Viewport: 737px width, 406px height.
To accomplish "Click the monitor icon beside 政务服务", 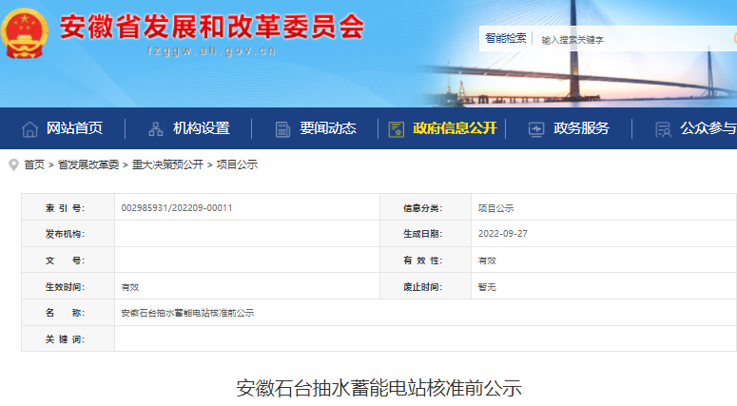I will 535,129.
